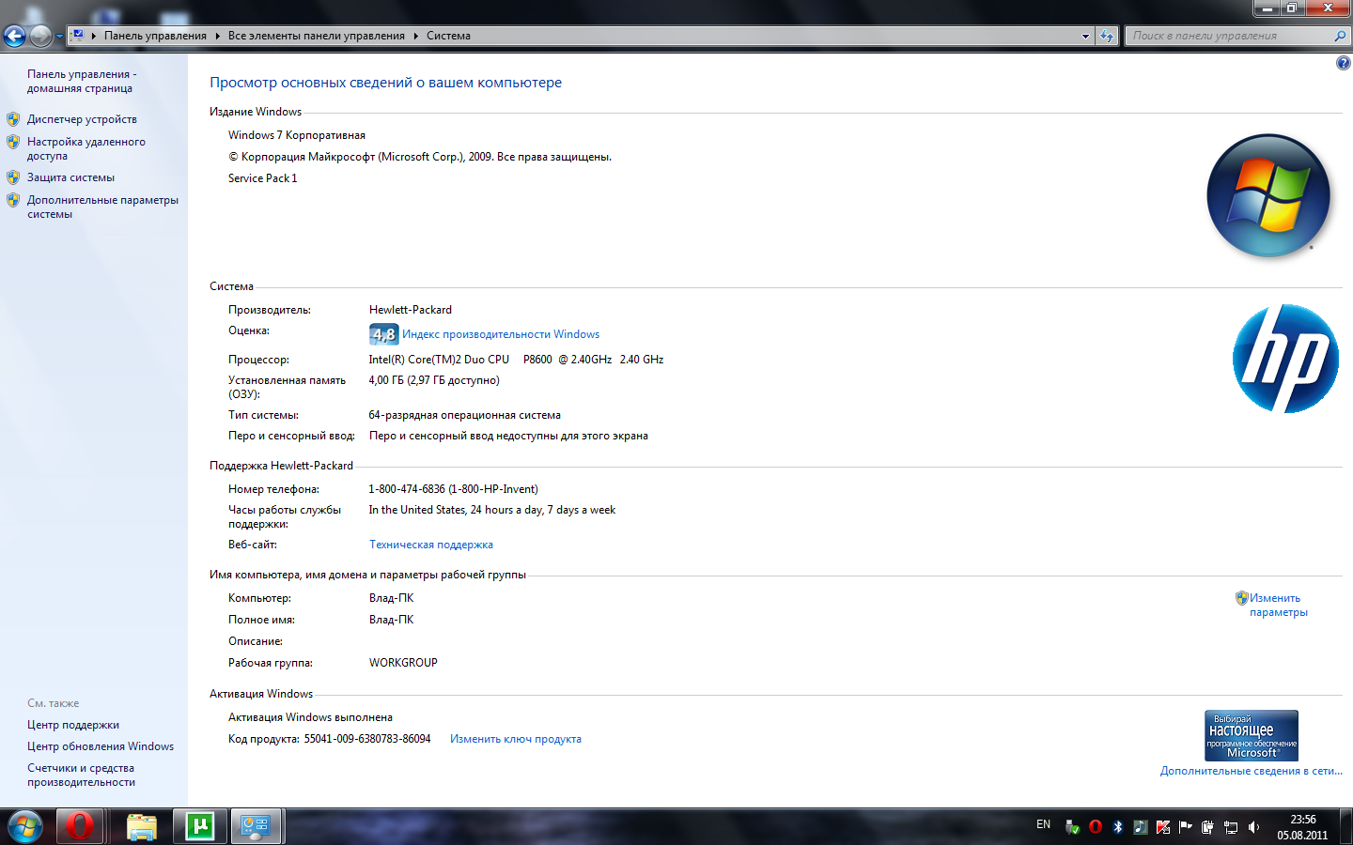This screenshot has height=845, width=1353.
Task: Click the search magnifier icon
Action: coord(1340,36)
